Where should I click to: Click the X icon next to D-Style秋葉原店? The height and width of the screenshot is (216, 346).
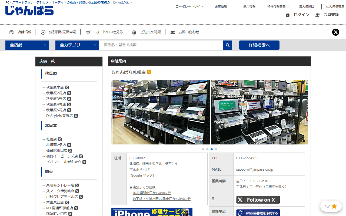[x=76, y=116]
